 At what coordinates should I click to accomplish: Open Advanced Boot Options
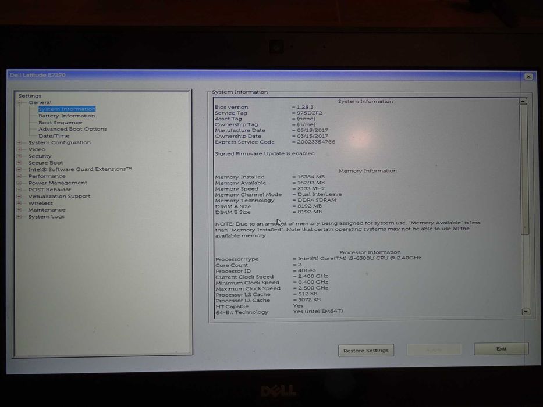pyautogui.click(x=73, y=129)
